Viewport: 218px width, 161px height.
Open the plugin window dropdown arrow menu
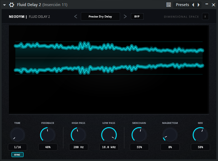click(4, 5)
